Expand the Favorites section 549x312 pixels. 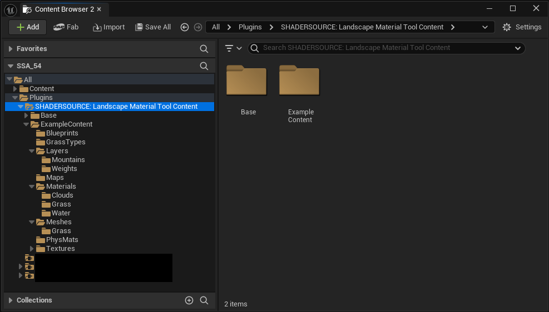(x=11, y=49)
